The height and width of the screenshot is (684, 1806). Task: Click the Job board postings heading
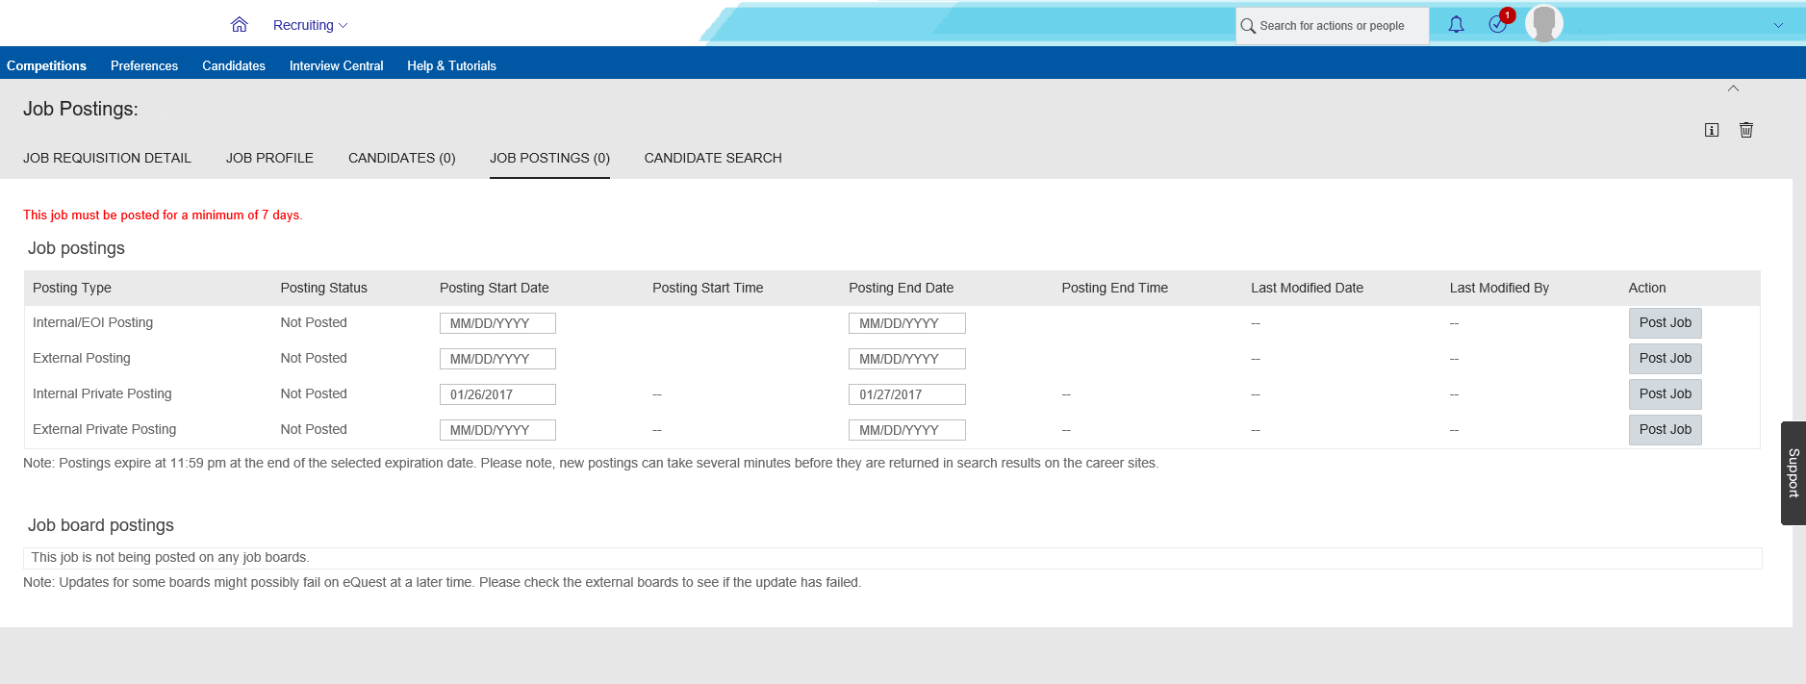click(x=101, y=525)
